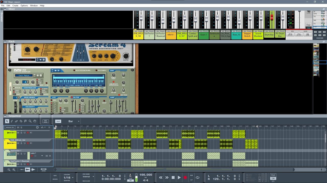Open the File menu

(3, 5)
